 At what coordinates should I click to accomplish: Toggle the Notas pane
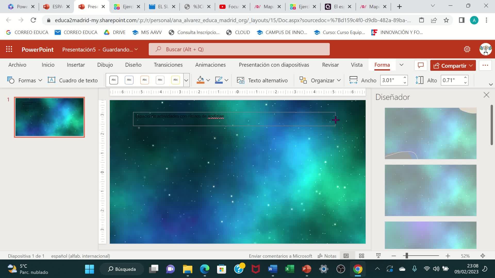pos(327,256)
